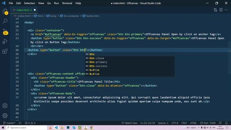Viewport: 231px width, 130px height.
Task: Change line ending via CRLF indicator
Action: tap(184, 123)
